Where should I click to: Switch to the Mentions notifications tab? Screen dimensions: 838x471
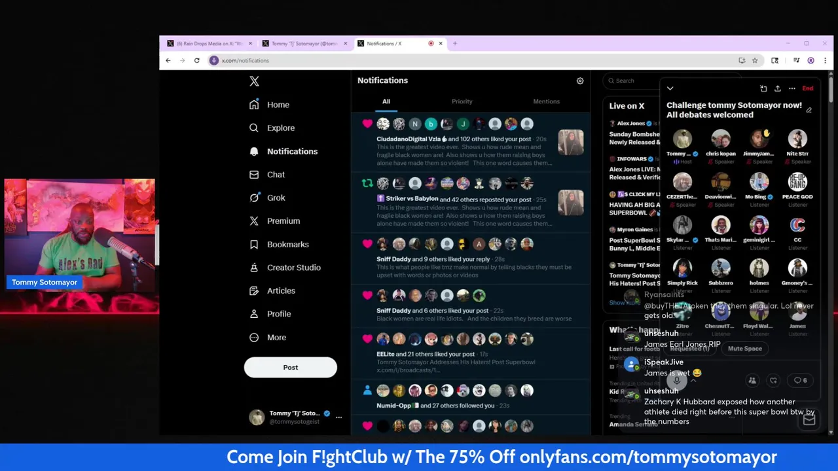546,101
